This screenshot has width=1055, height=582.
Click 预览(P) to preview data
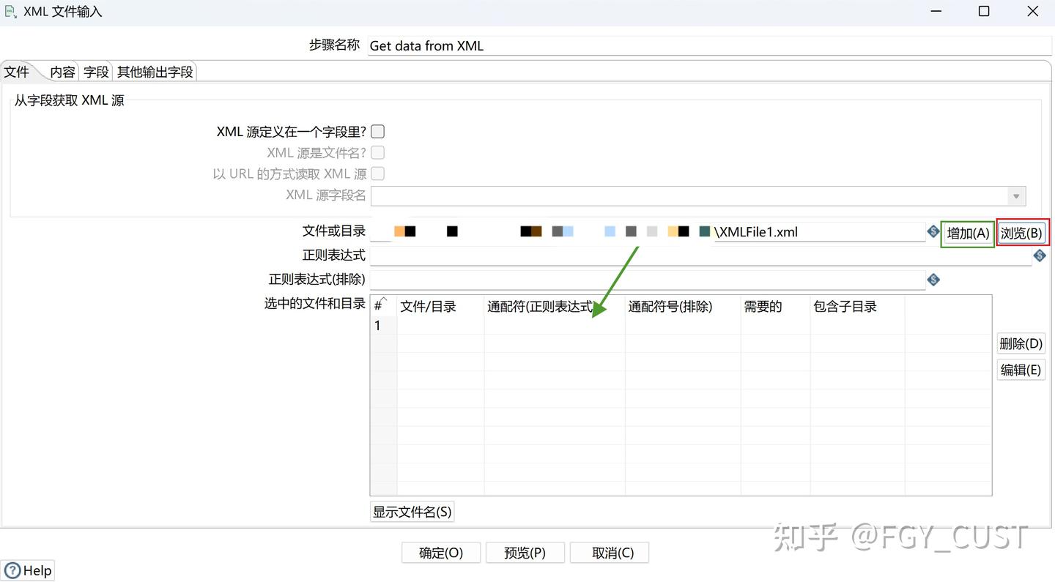(x=525, y=553)
